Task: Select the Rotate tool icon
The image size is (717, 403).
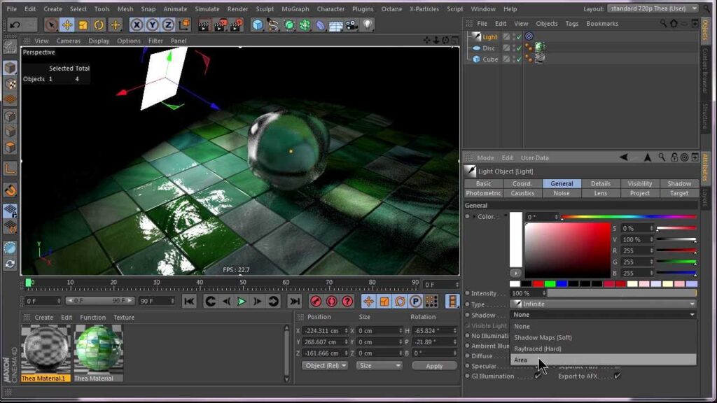Action: click(x=99, y=25)
